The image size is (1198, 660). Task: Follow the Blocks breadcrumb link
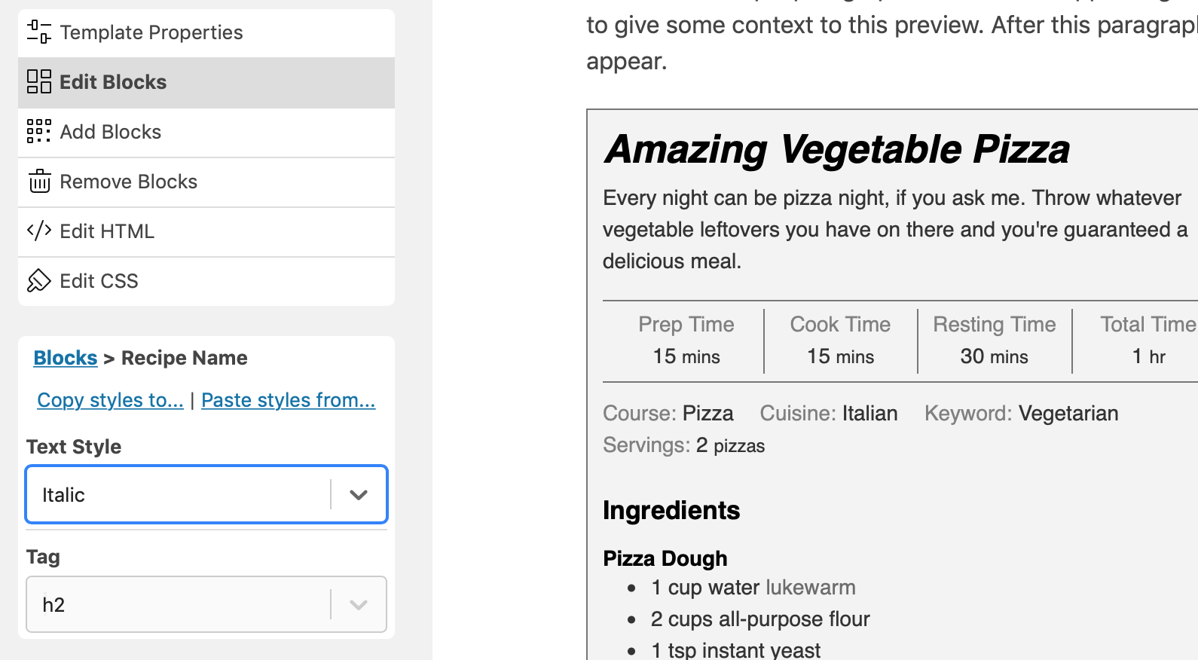pyautogui.click(x=66, y=358)
